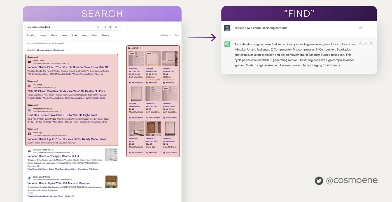Open 70% Off Cheap Venetian Blinds ad
392x202 pixels.
(66, 91)
